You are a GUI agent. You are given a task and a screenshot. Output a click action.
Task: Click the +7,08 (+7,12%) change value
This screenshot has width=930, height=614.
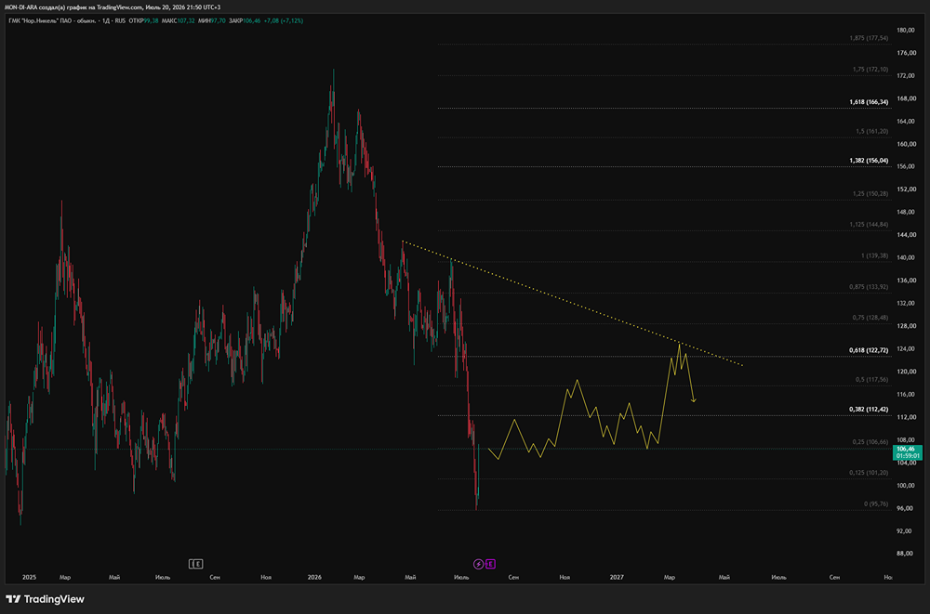(x=284, y=20)
